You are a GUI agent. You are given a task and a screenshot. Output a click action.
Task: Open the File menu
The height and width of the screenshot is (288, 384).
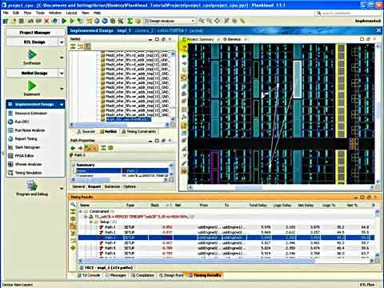tap(6, 13)
